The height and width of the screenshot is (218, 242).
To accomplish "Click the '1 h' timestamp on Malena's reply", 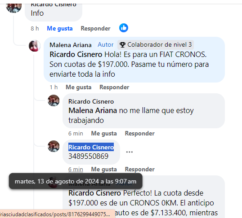I will pyautogui.click(x=54, y=87).
